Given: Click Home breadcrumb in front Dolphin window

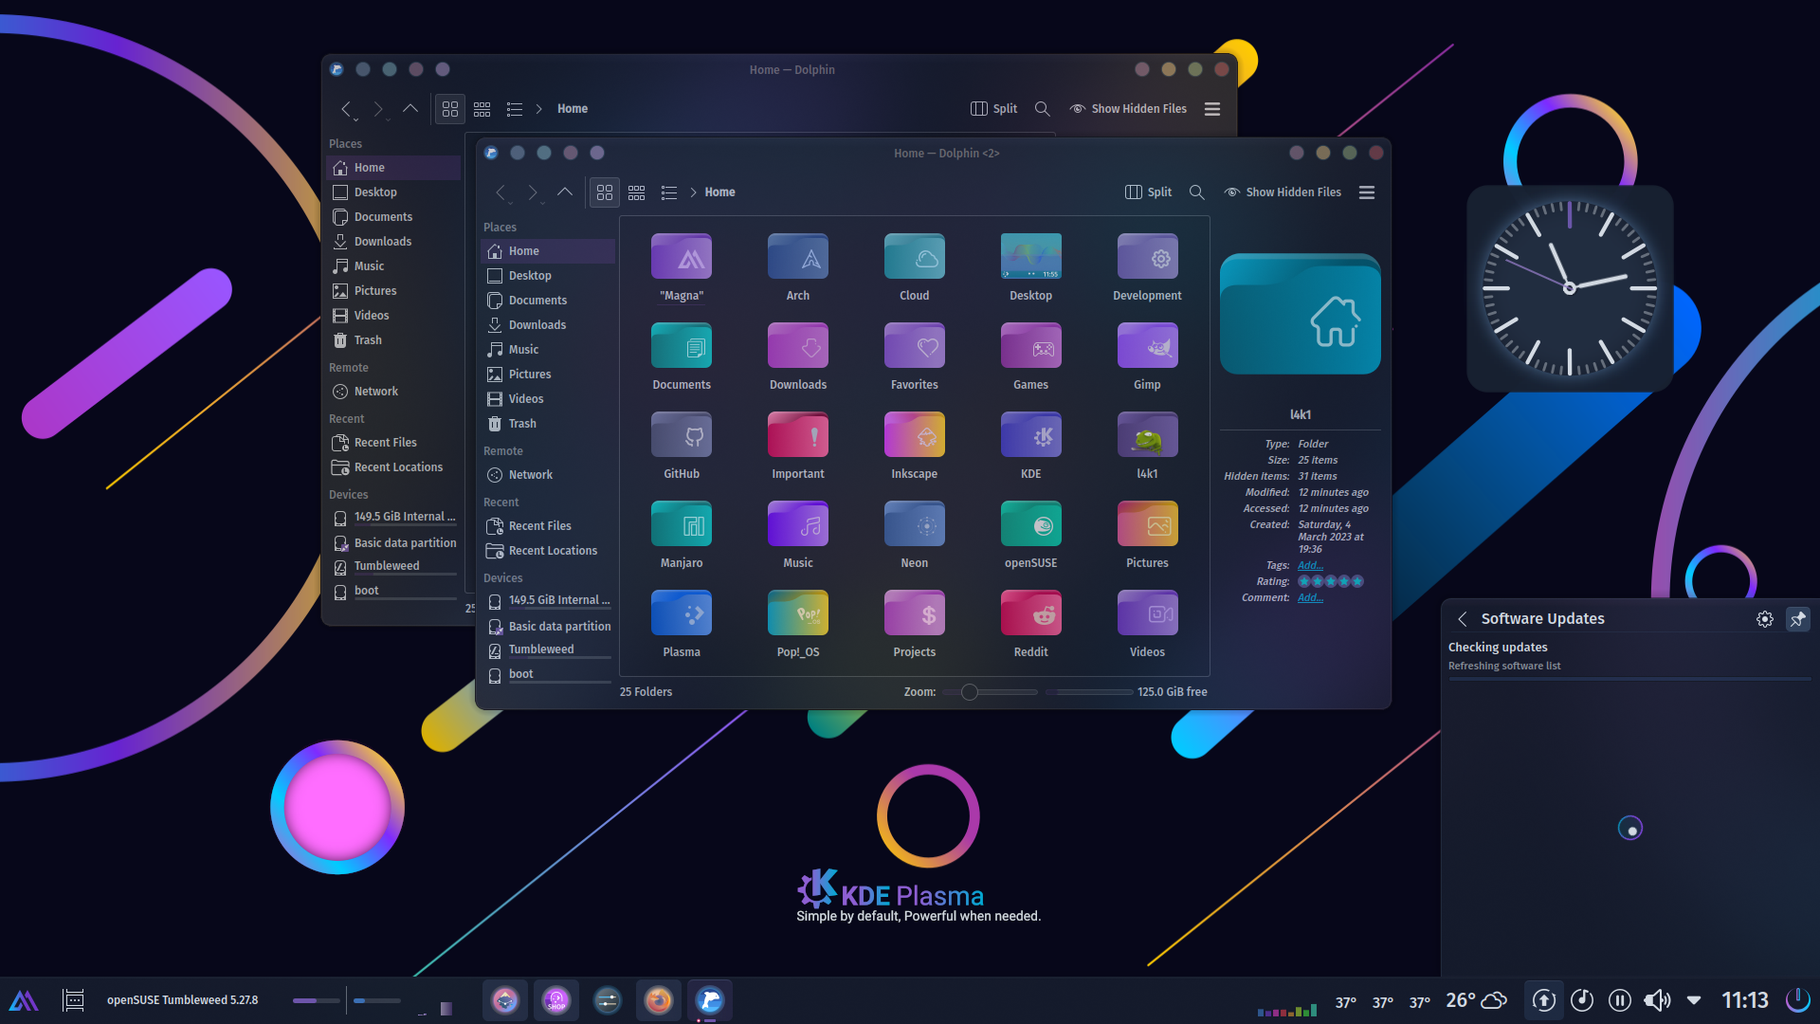Looking at the screenshot, I should [719, 192].
